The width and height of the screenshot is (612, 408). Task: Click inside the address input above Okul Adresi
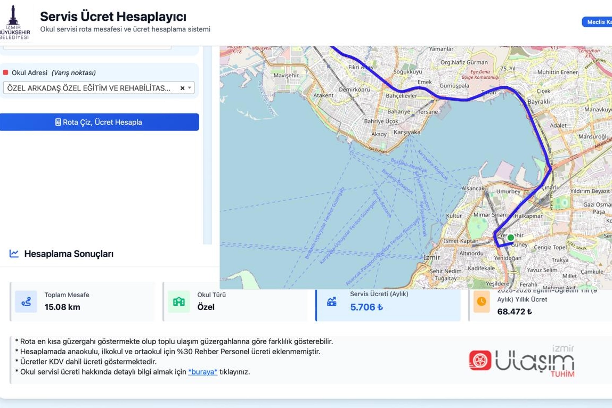tap(88, 45)
